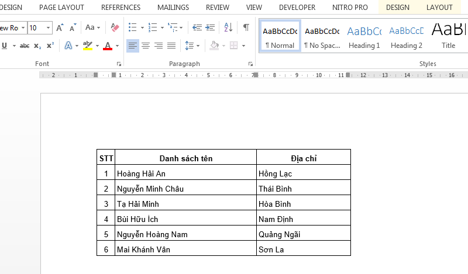Image resolution: width=468 pixels, height=274 pixels.
Task: Click the 'Địa chỉ' header cell
Action: click(x=304, y=157)
